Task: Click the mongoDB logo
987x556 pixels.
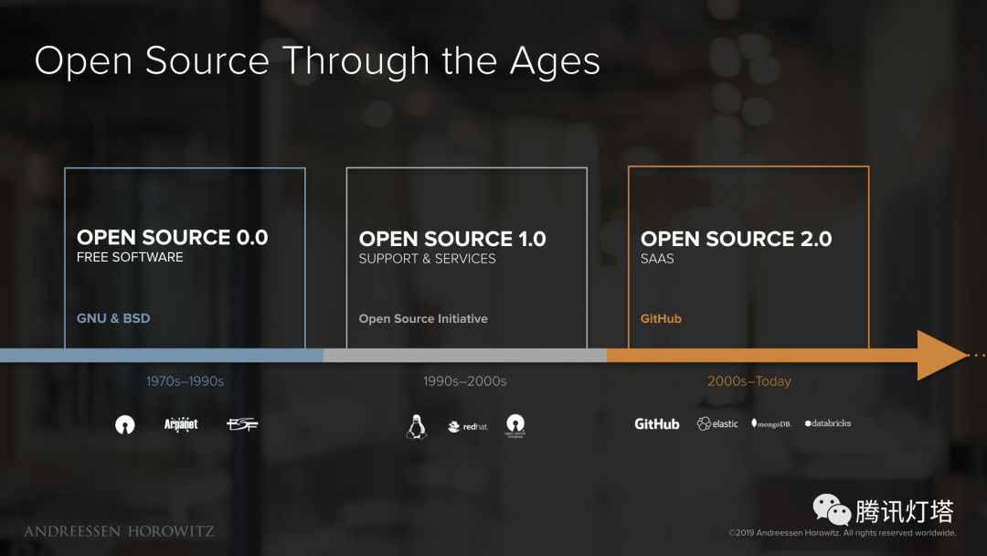Action: pyautogui.click(x=771, y=423)
